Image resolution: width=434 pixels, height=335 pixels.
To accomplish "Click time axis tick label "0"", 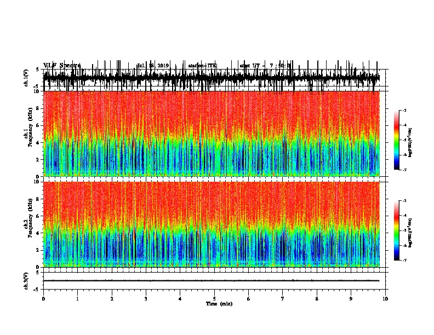I will pyautogui.click(x=43, y=299).
